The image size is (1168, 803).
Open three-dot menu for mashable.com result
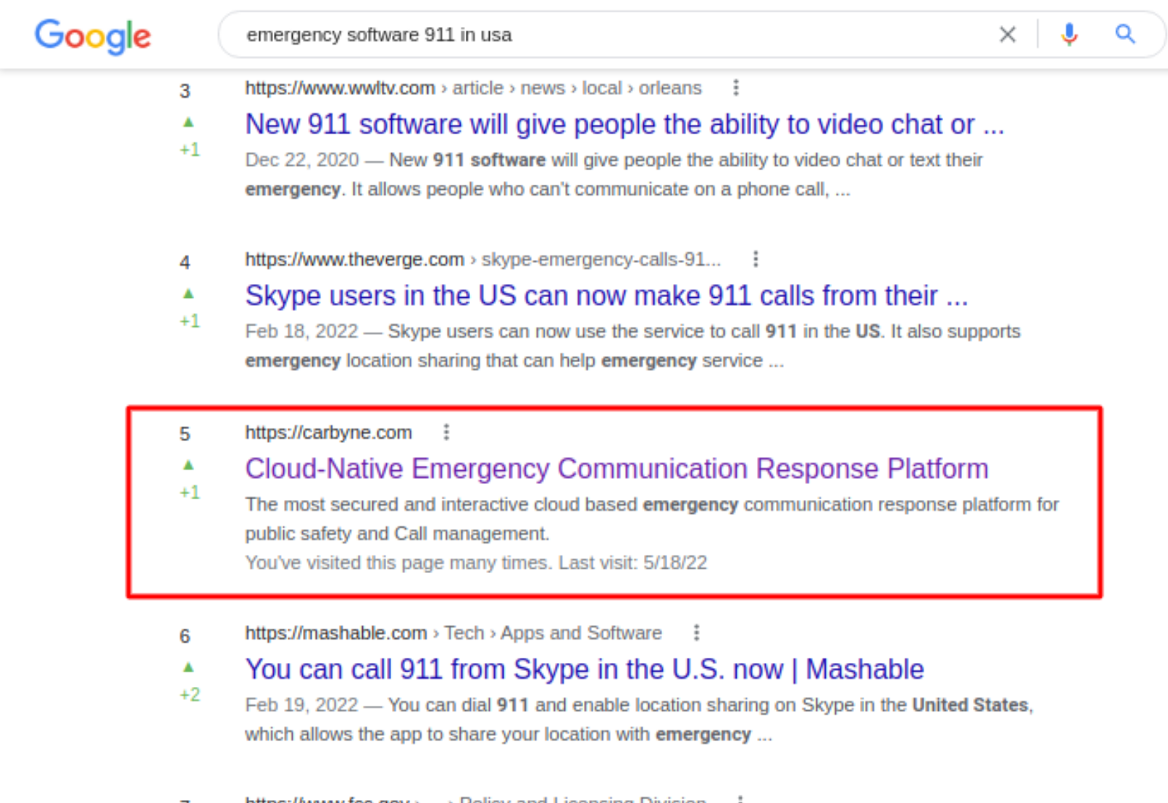[696, 632]
